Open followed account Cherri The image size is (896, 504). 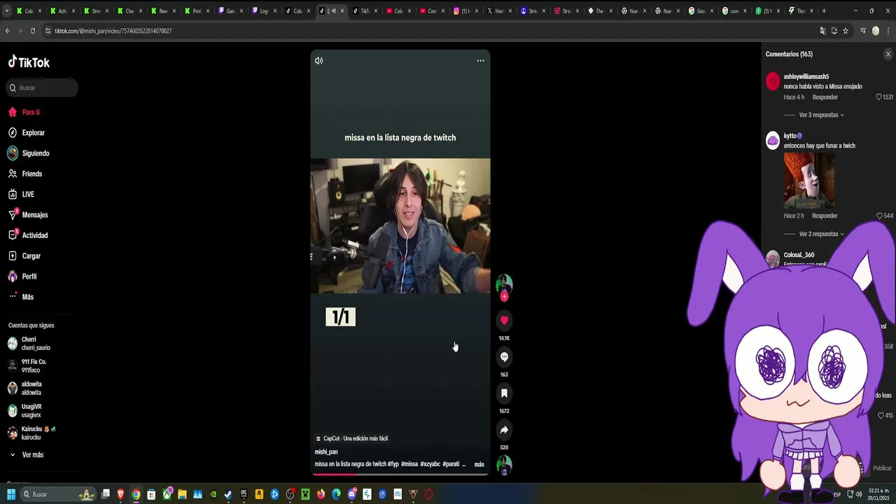click(29, 344)
